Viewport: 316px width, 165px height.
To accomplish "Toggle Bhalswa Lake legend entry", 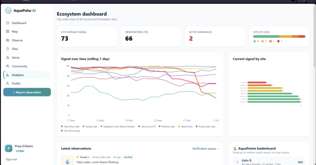I will (167, 126).
